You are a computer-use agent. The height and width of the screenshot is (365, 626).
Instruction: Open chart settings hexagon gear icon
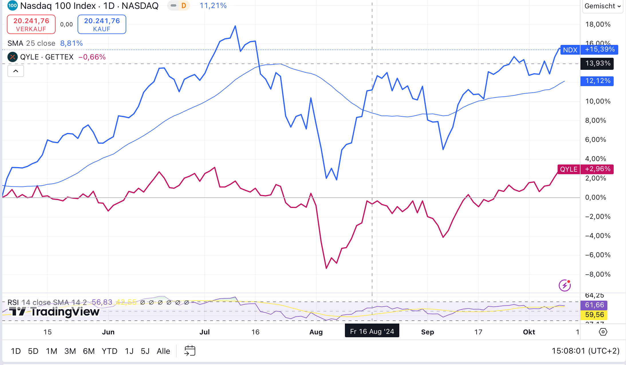[603, 332]
